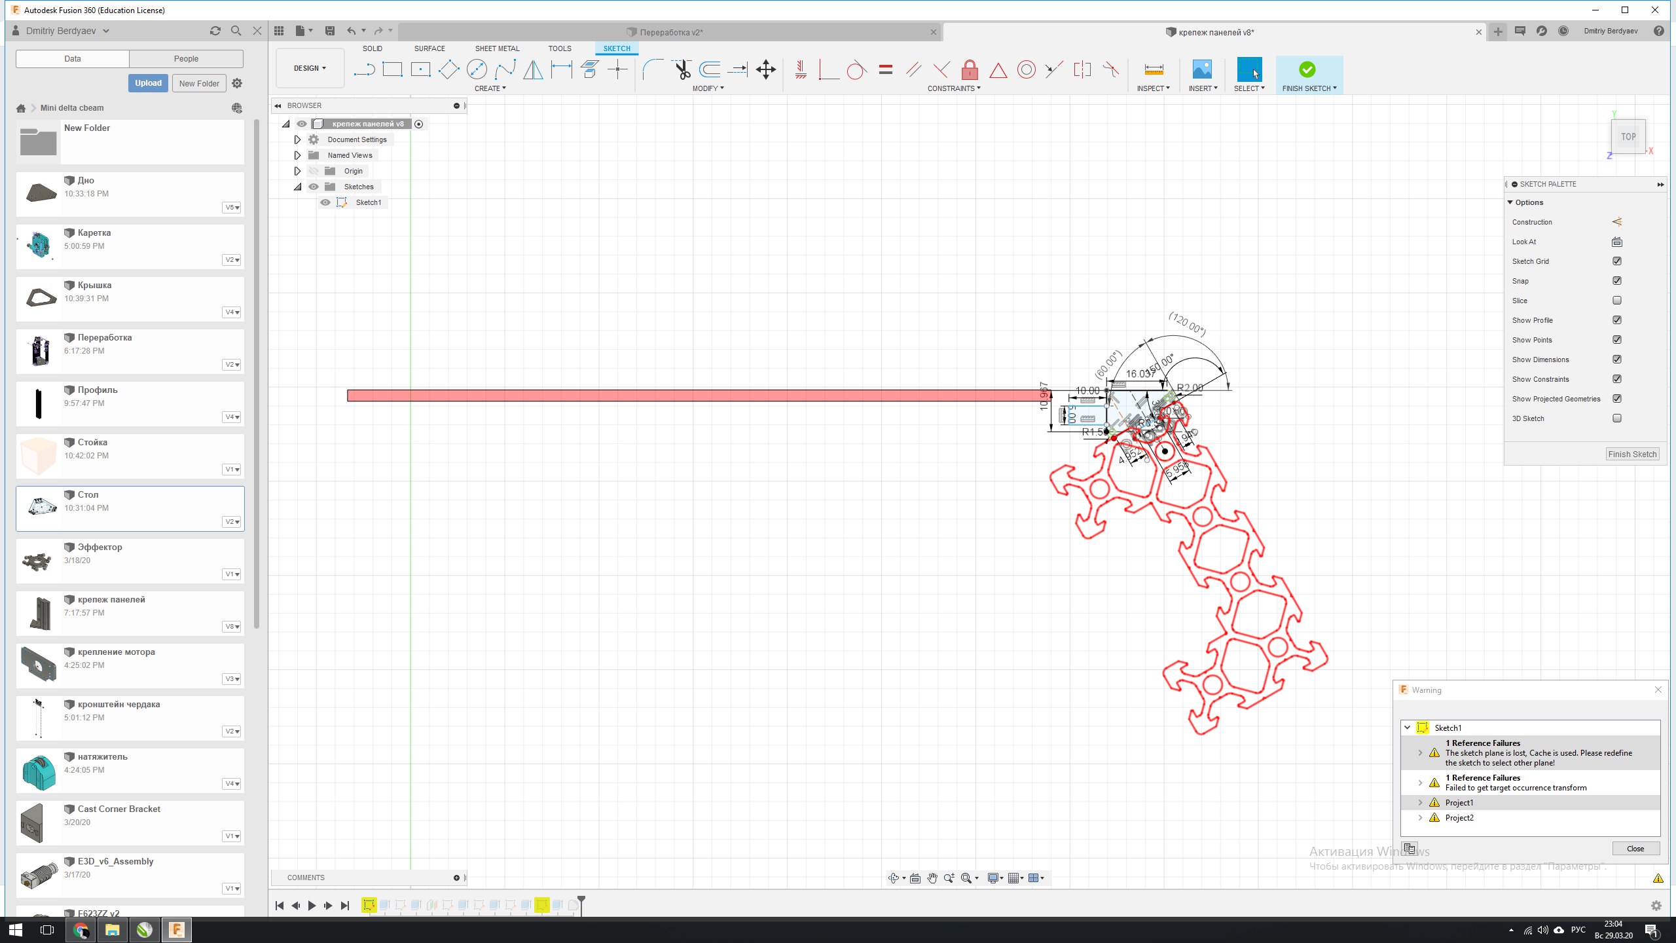Click the Fix/Unfix lock constraint
Image resolution: width=1676 pixels, height=943 pixels.
pyautogui.click(x=970, y=69)
